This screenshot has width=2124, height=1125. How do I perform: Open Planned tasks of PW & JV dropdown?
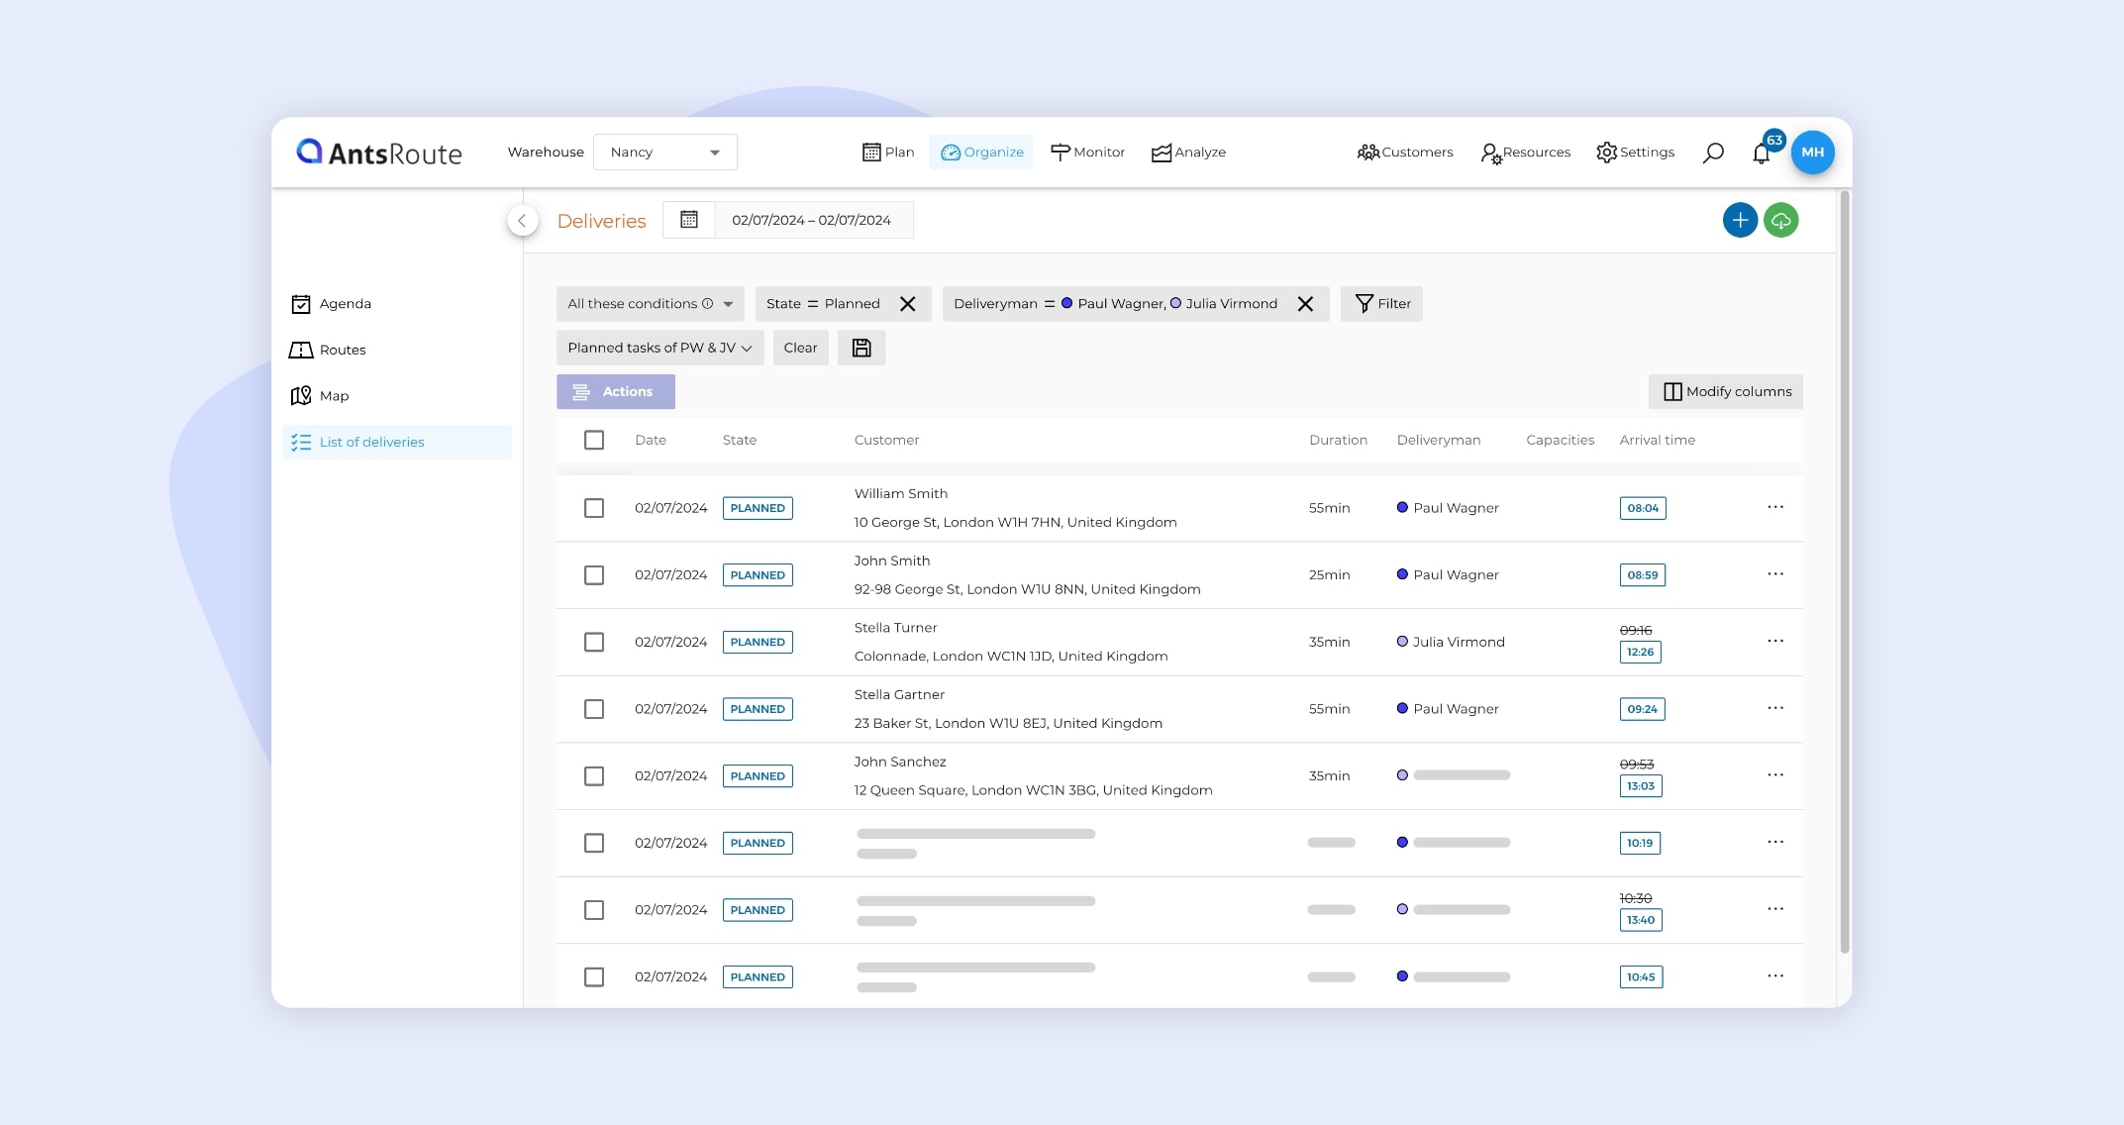[x=659, y=348]
